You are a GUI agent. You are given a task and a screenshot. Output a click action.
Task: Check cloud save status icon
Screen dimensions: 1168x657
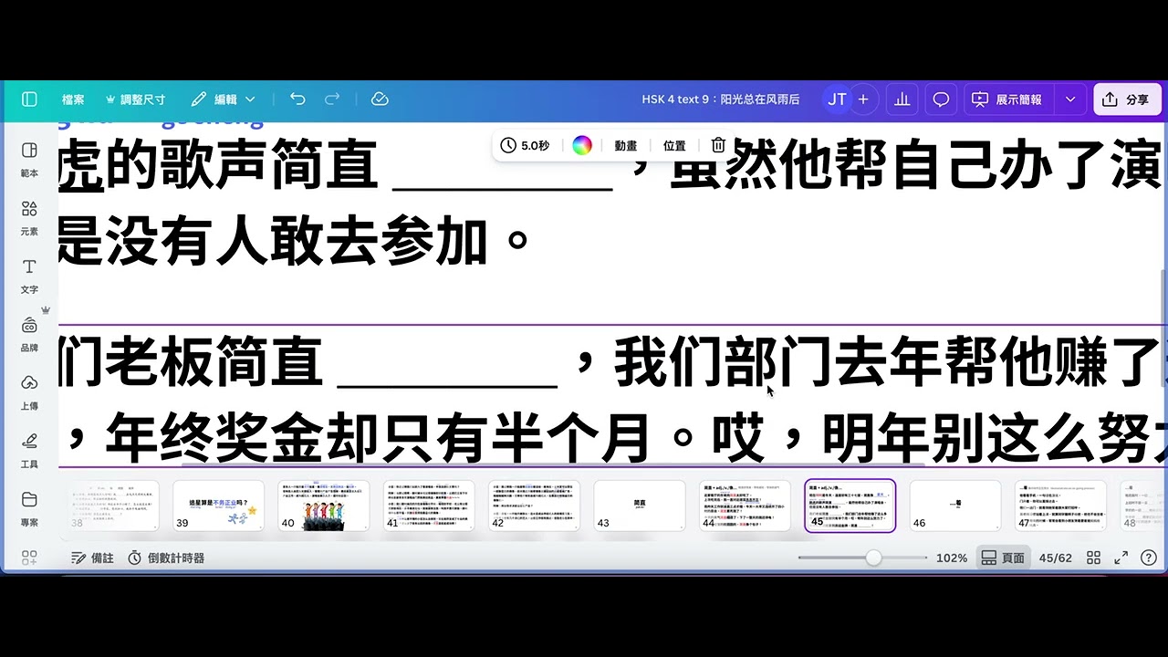tap(381, 99)
